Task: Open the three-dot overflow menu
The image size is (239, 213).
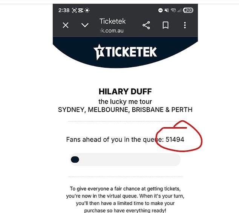Action: click(x=185, y=25)
